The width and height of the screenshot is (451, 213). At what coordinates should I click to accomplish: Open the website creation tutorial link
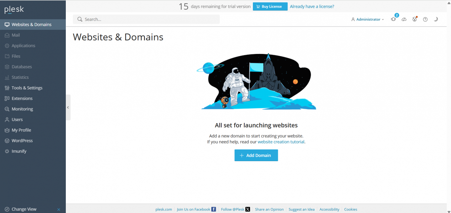click(281, 142)
